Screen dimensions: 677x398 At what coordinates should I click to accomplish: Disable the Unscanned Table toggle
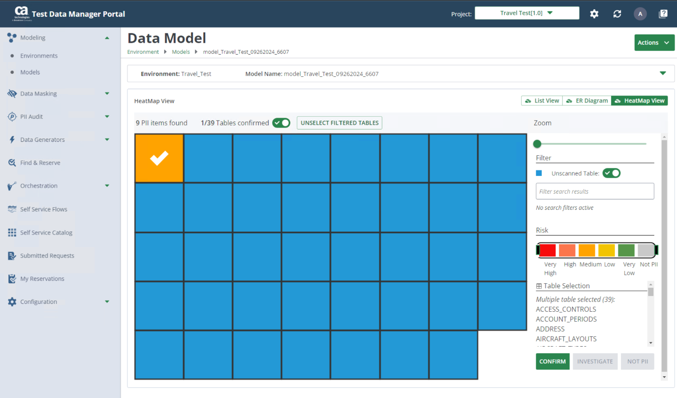(x=612, y=173)
